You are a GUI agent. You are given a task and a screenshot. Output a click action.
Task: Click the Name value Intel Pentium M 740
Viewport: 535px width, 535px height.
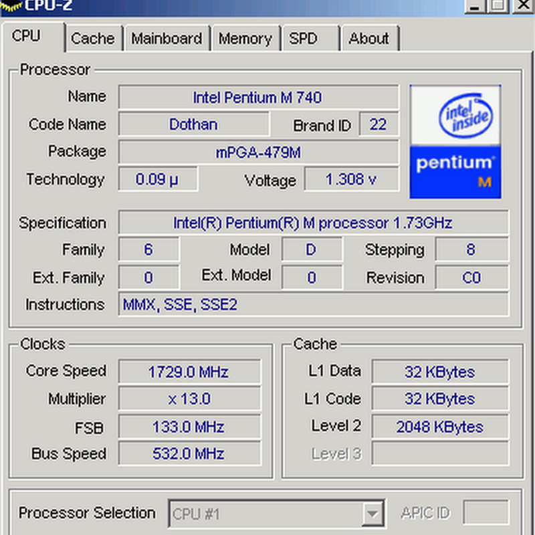coord(258,97)
